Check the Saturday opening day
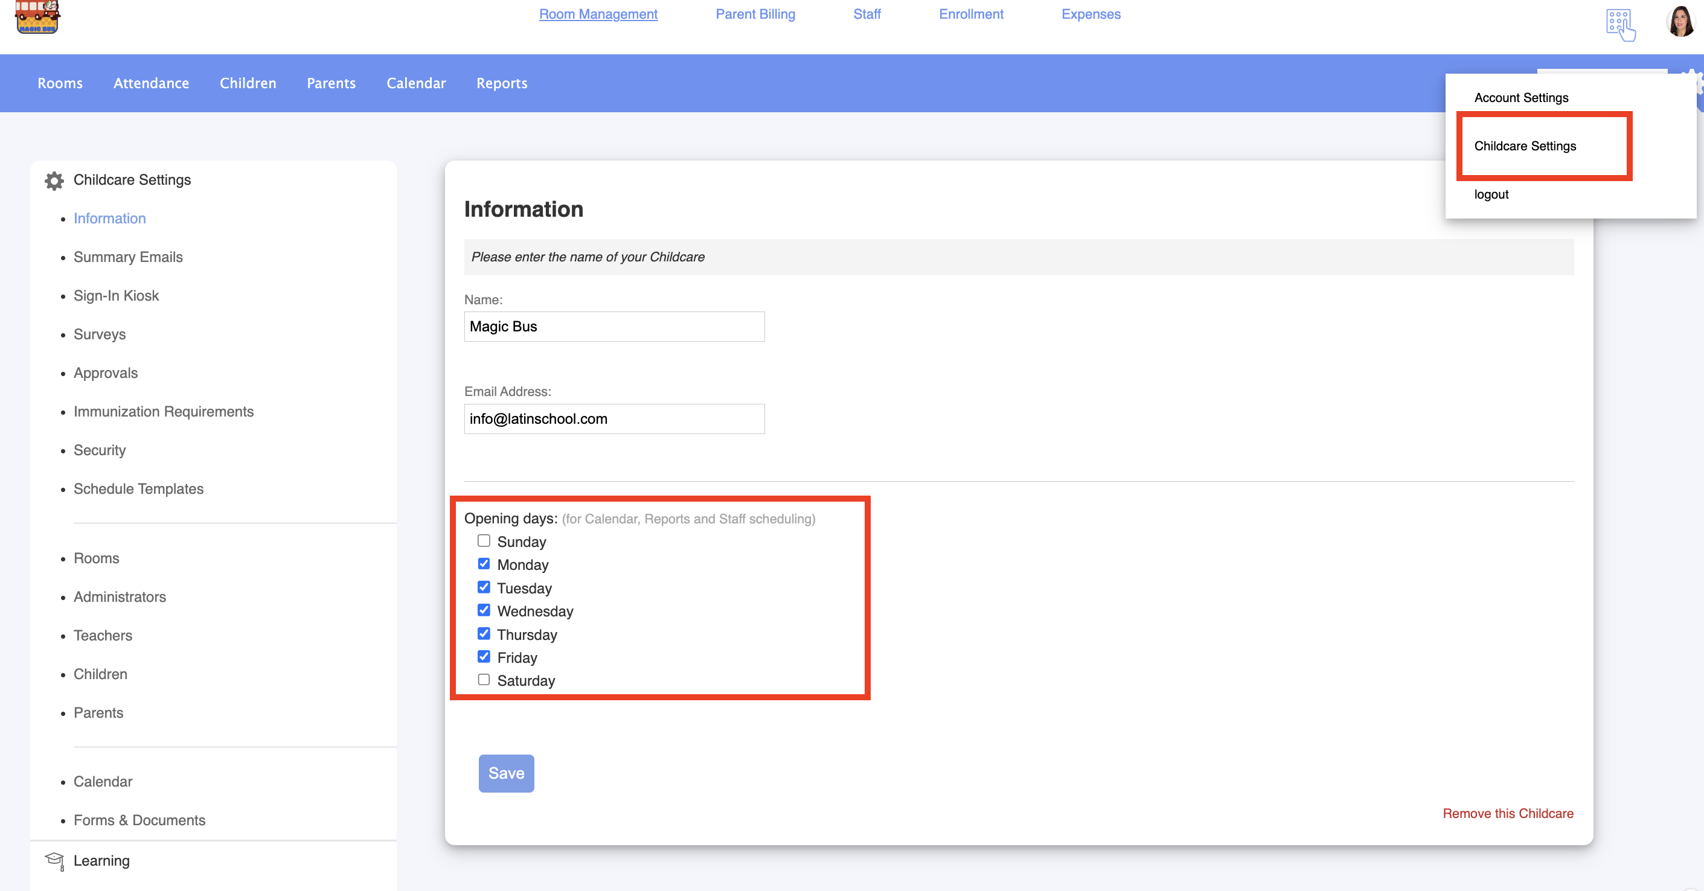1704x891 pixels. (484, 680)
